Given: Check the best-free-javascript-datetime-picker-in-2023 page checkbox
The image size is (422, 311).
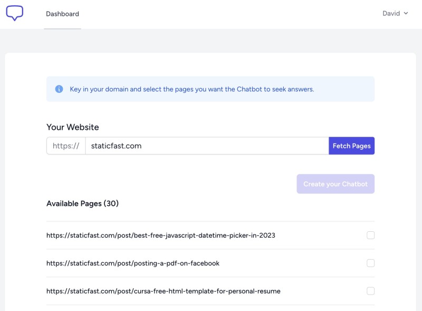Looking at the screenshot, I should 371,235.
